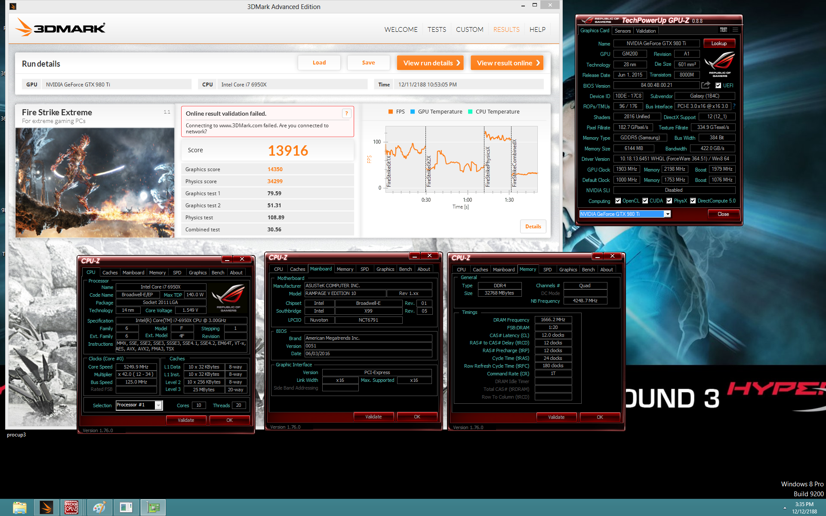
Task: Click the CPU Temperature green legend marker
Action: click(x=470, y=111)
